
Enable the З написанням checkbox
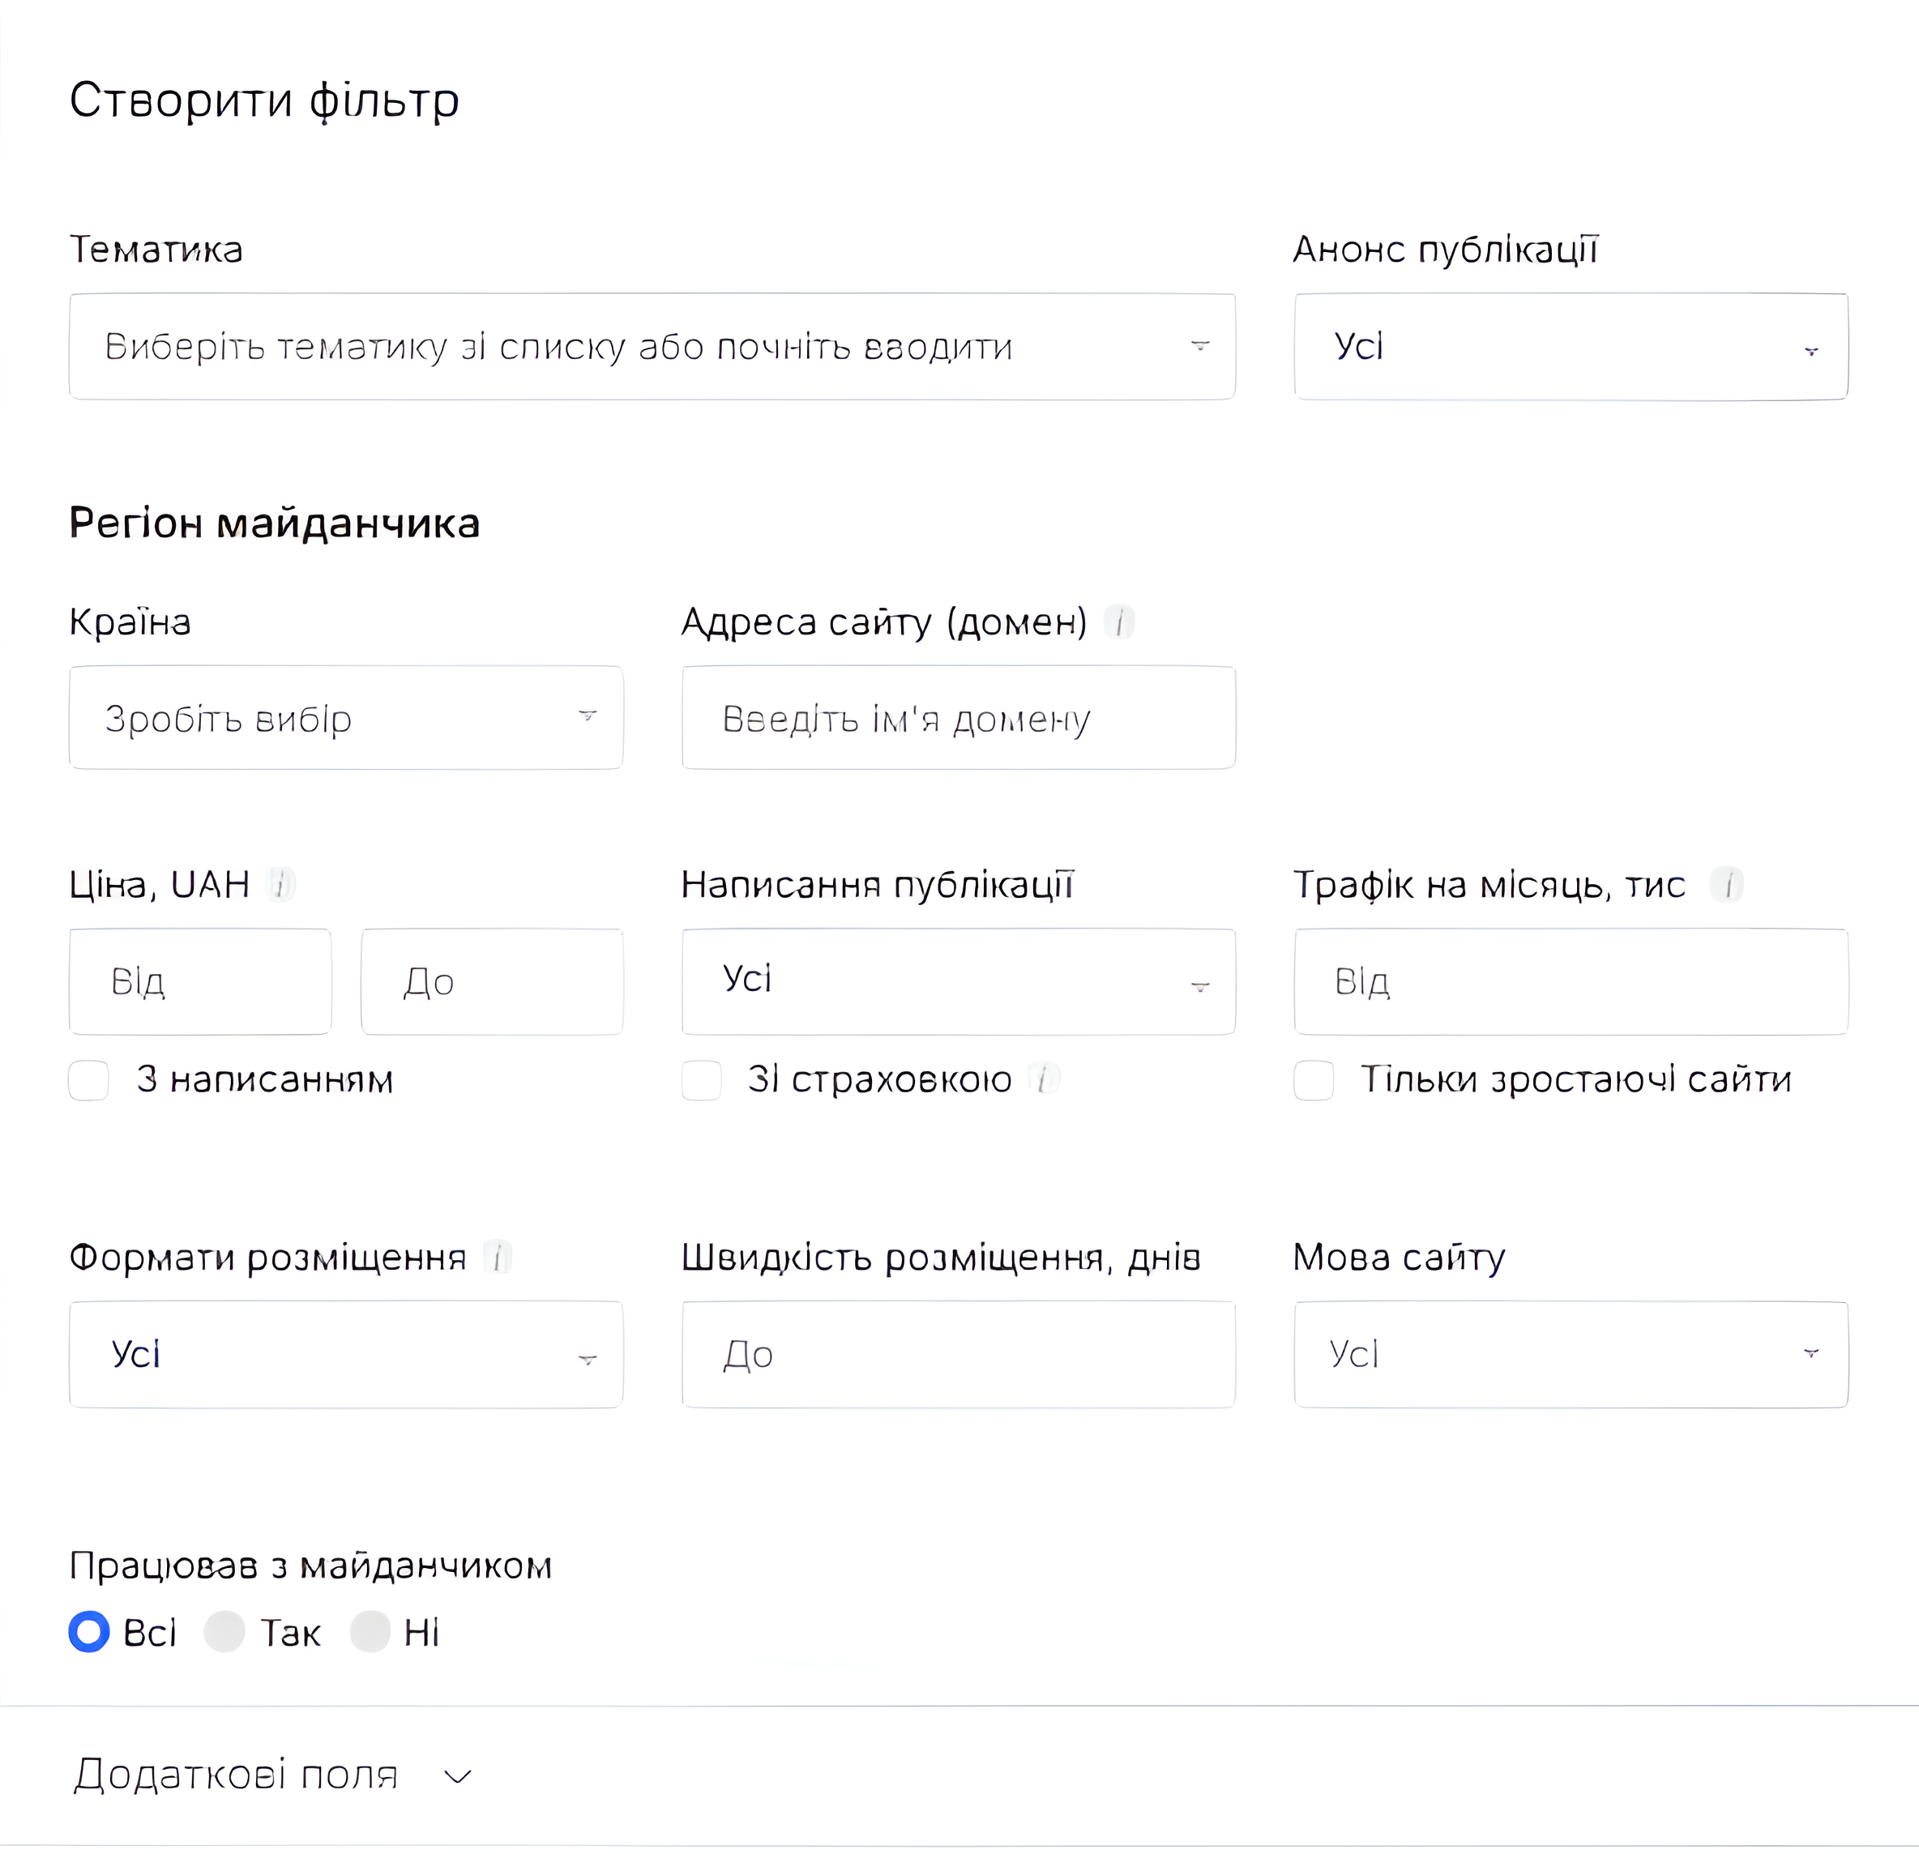pyautogui.click(x=89, y=1079)
